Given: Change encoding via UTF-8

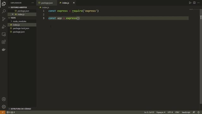Looking at the screenshot, I should (x=170, y=112).
